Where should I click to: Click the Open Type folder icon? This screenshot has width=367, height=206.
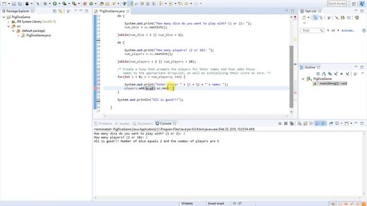coord(101,4)
